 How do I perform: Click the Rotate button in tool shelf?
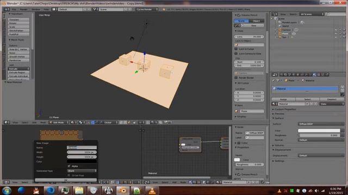(18, 23)
